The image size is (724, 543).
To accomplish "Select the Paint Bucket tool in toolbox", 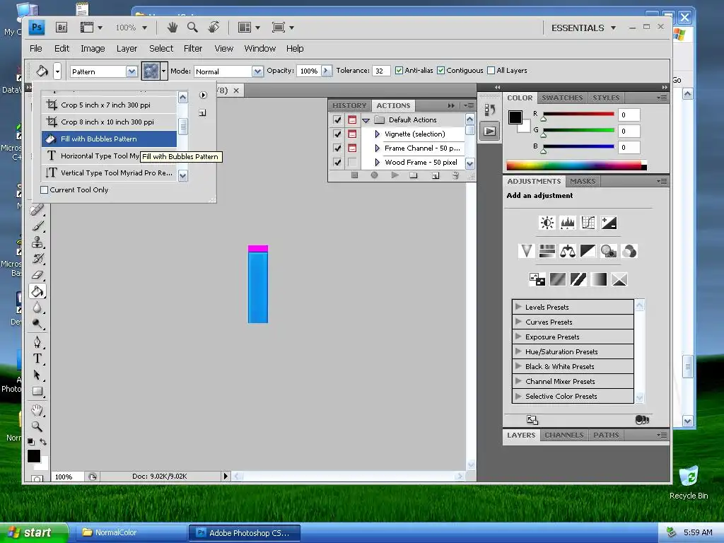I will pyautogui.click(x=37, y=291).
